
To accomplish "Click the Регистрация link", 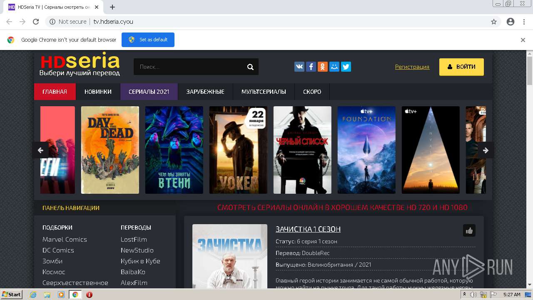I will [x=412, y=67].
